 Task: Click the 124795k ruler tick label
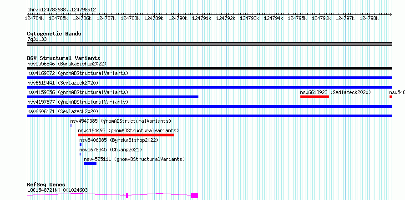(x=297, y=18)
